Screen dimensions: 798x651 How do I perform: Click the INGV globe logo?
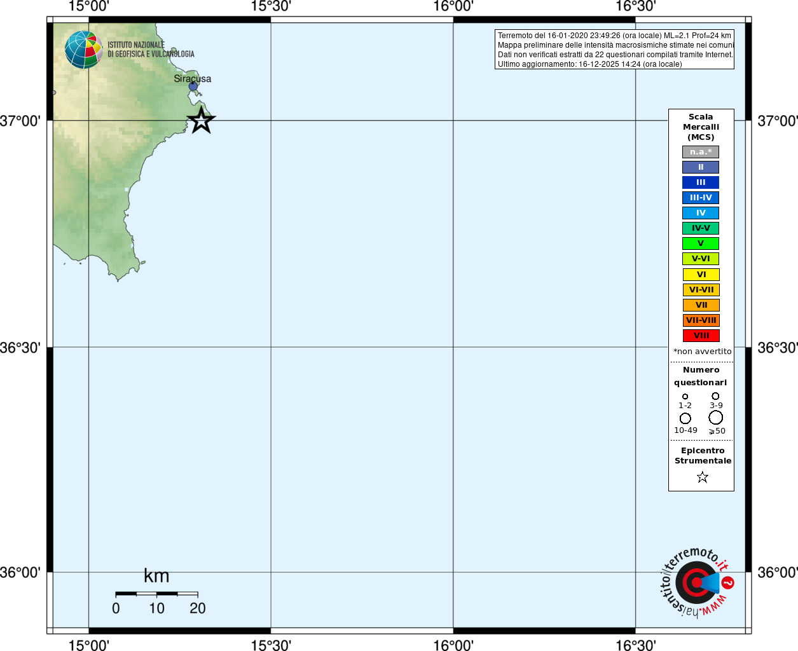[x=83, y=50]
